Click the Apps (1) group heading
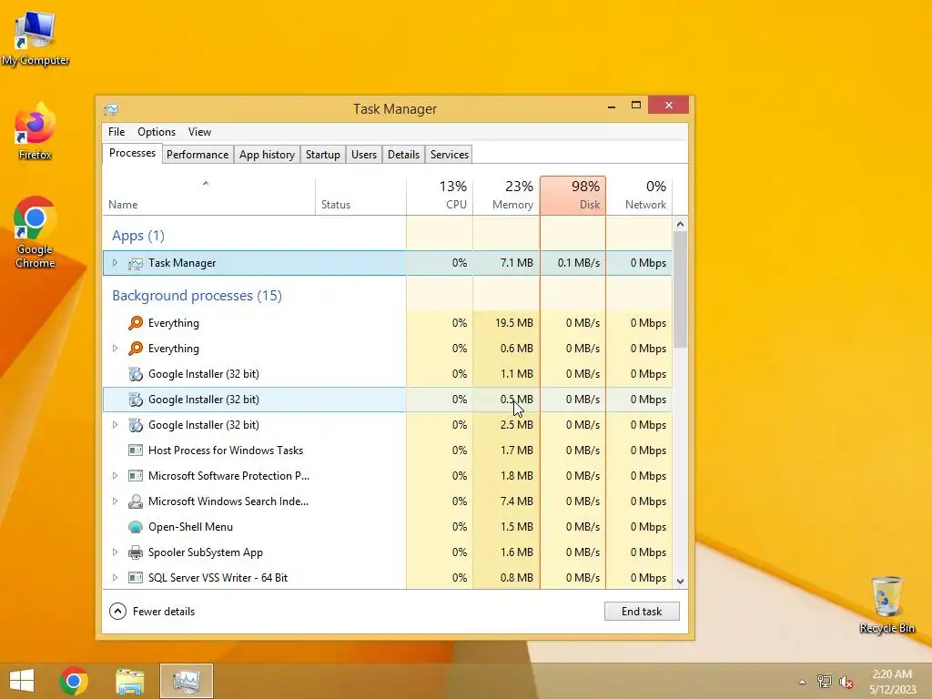The width and height of the screenshot is (932, 699). click(x=138, y=236)
